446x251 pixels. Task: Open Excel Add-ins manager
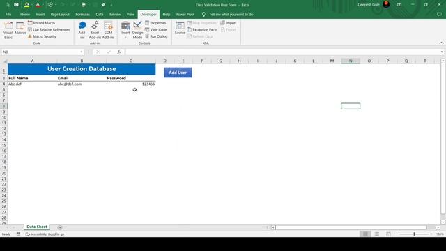click(x=95, y=30)
